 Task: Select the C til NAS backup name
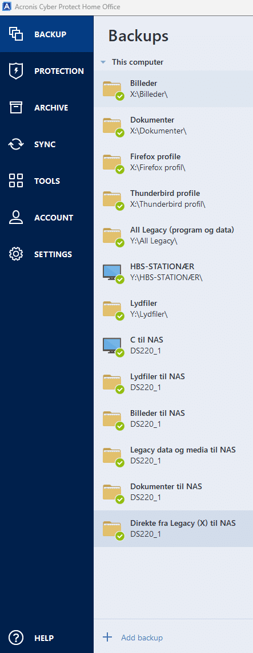coord(147,340)
